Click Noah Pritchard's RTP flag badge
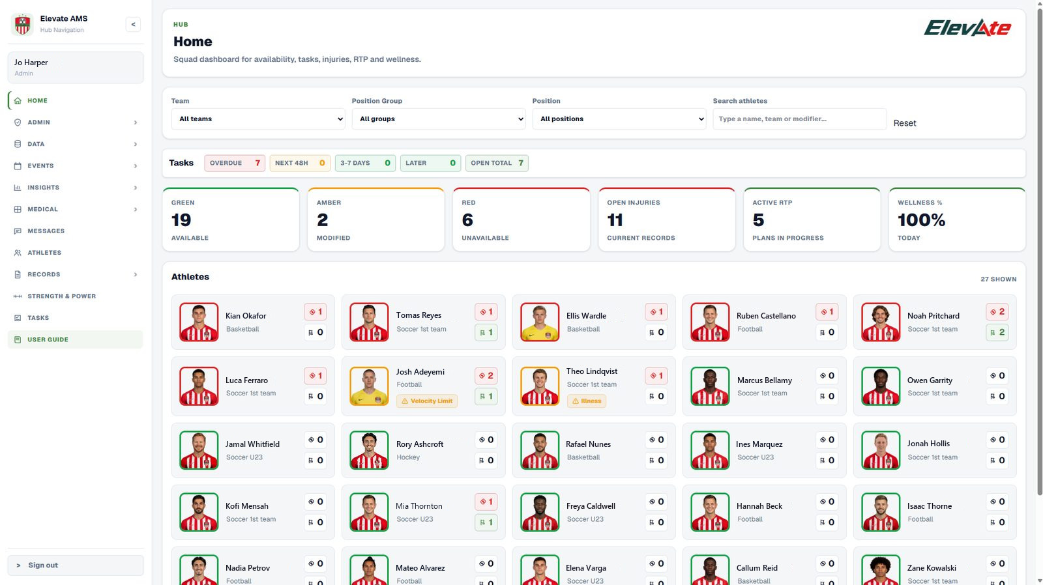Screen dimensions: 1043x585 point(997,332)
